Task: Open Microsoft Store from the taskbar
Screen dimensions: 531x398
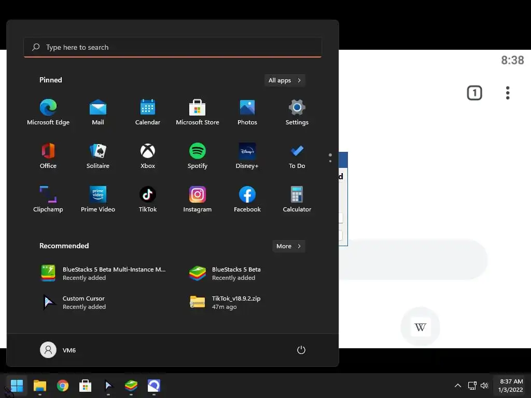Action: (86, 386)
